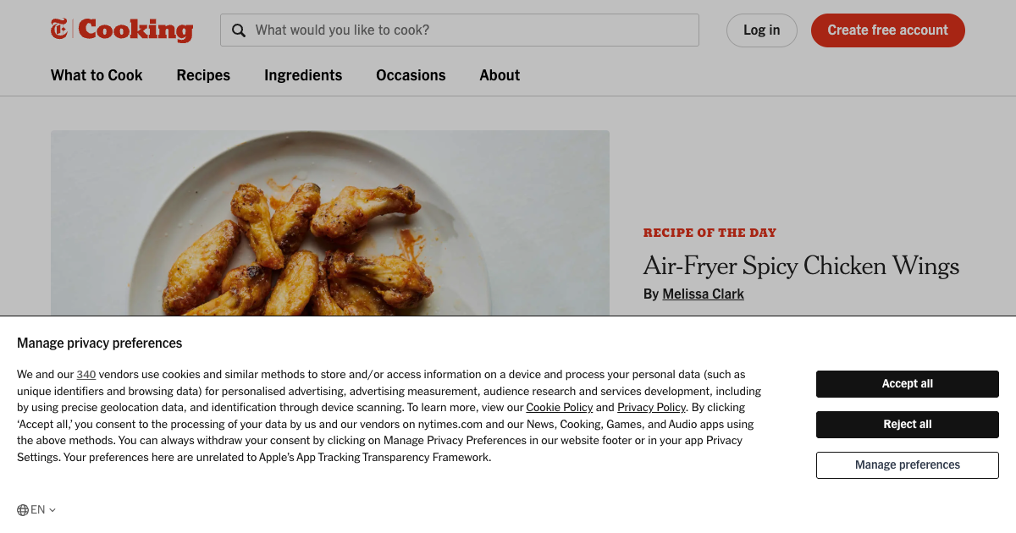This screenshot has height=533, width=1016.
Task: Open Manage preferences for privacy settings
Action: tap(907, 464)
